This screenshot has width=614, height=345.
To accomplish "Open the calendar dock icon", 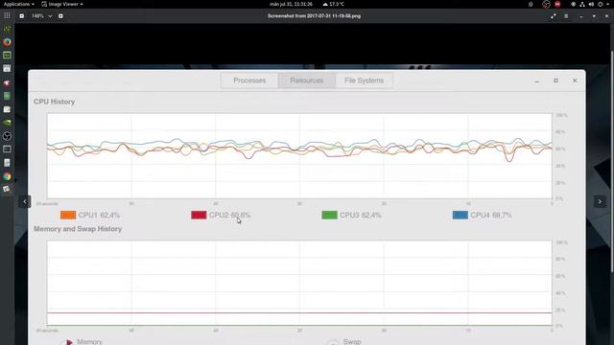I will click(7, 68).
